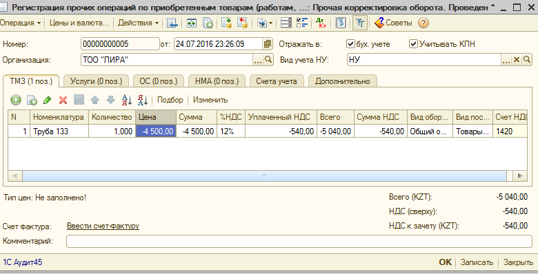Expand the Действия menu
Screen dimensions: 538x274
[138, 23]
